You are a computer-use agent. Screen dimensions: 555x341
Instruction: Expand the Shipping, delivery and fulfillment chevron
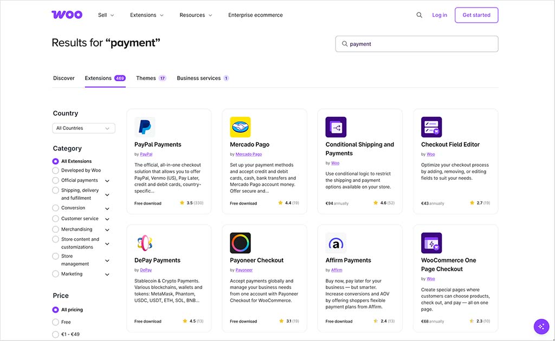107,195
